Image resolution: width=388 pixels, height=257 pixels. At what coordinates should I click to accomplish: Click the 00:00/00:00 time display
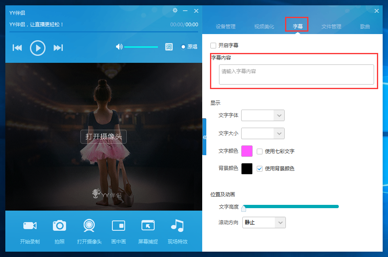(184, 25)
